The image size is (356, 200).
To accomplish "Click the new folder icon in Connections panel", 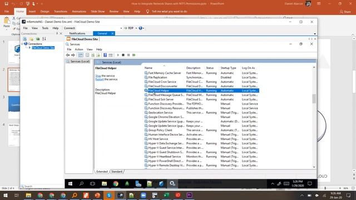I will 31,39.
